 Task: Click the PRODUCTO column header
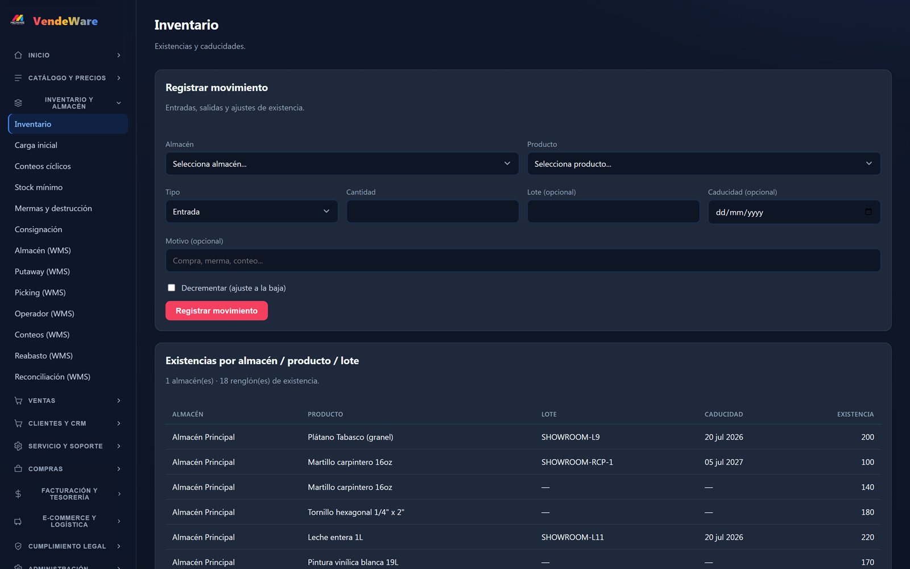(x=325, y=414)
